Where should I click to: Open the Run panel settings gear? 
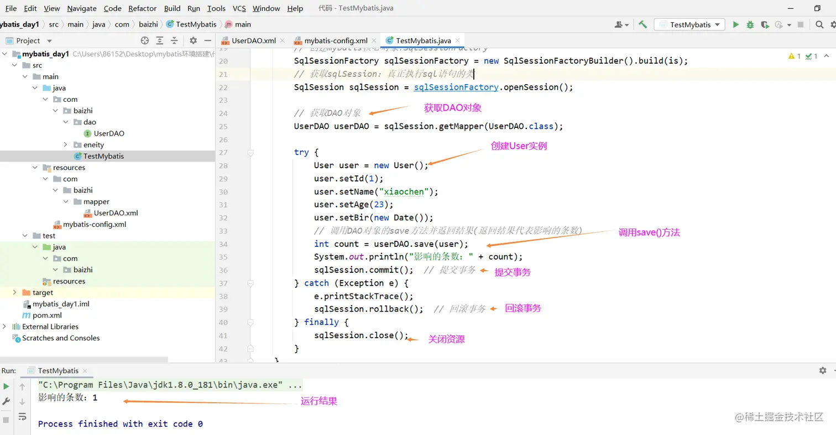pyautogui.click(x=823, y=370)
